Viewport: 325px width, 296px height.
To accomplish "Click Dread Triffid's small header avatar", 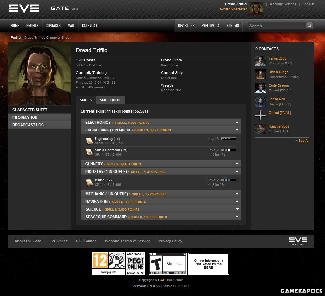I will [x=256, y=9].
